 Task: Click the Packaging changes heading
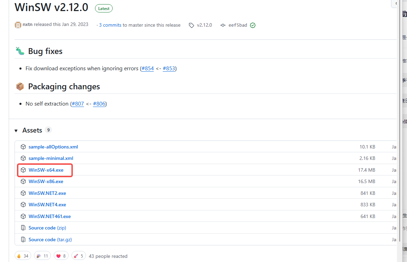(x=64, y=87)
